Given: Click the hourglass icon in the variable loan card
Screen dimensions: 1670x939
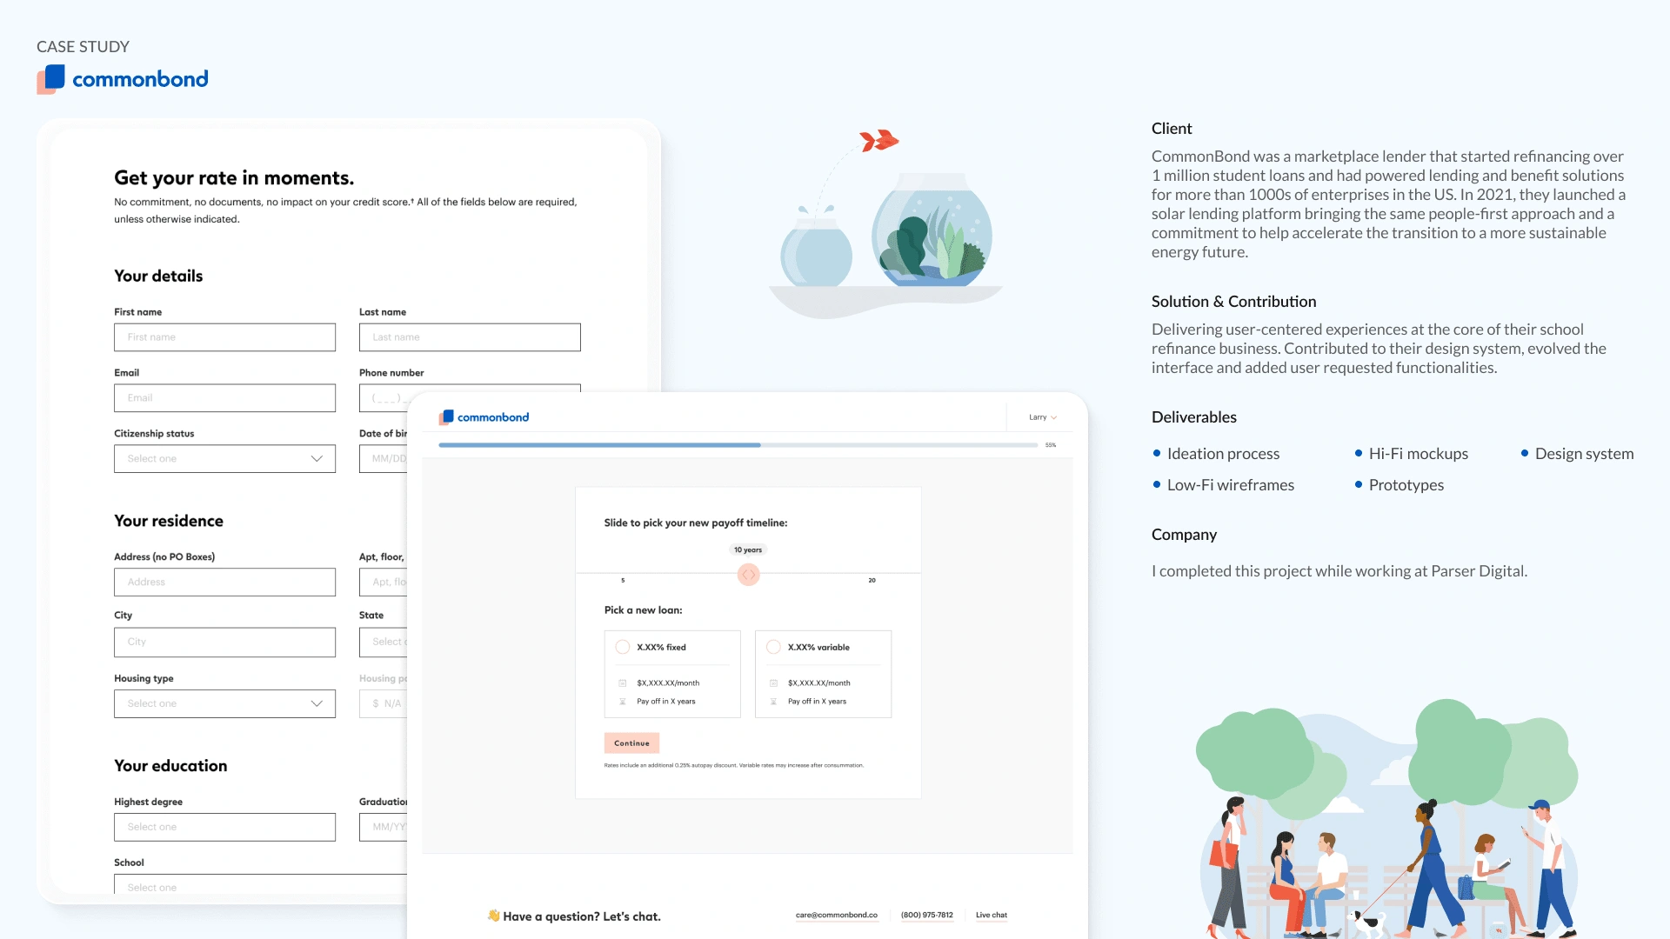Looking at the screenshot, I should (x=773, y=702).
